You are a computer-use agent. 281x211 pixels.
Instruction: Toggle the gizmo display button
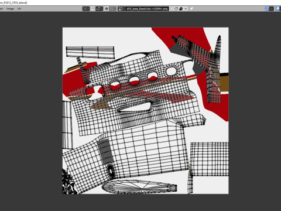click(267, 9)
